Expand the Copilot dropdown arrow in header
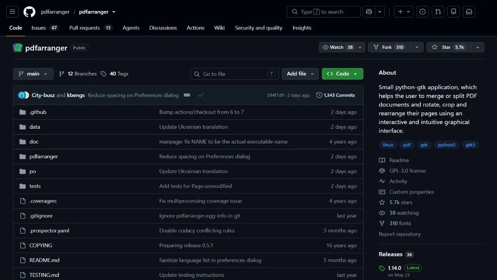 pyautogui.click(x=380, y=12)
